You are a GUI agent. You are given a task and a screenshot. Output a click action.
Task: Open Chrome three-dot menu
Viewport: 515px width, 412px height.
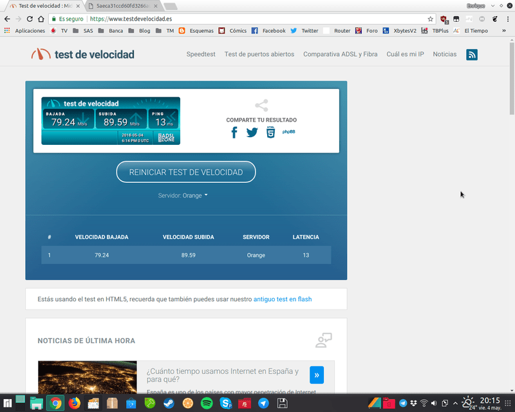pos(508,19)
